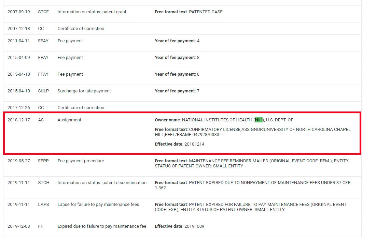Screen dimensions: 376x239
Task: Select the date 2011-04-11
Action: [x=19, y=41]
